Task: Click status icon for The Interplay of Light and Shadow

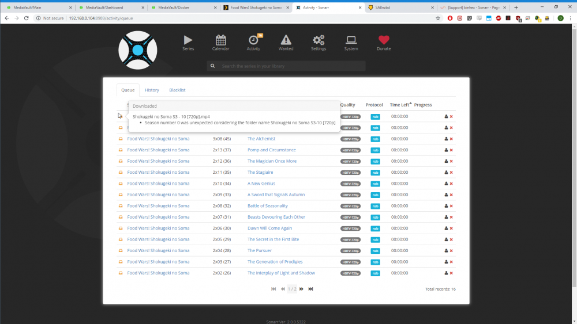Action: point(121,273)
